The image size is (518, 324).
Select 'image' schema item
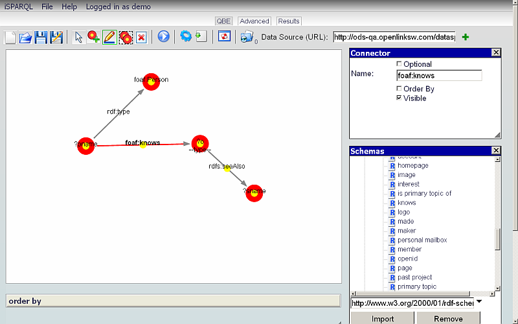[407, 174]
